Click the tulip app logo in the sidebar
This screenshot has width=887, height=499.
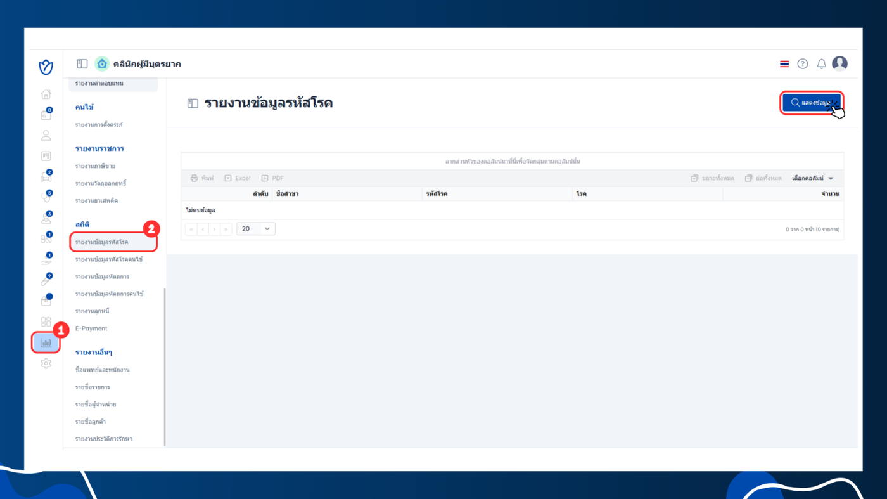click(46, 67)
